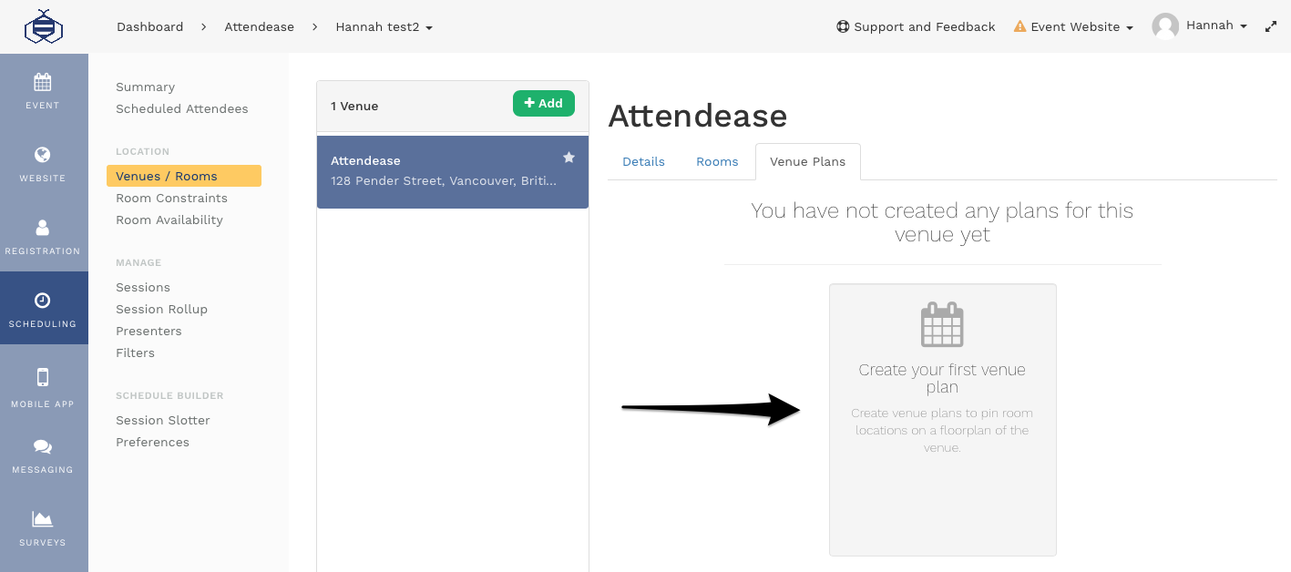Open the Event section calendar icon
Viewport: 1291px width, 572px height.
coord(43,82)
